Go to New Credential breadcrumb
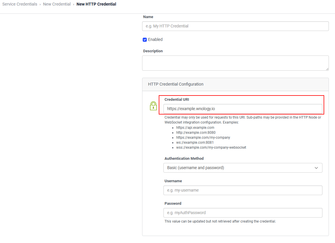This screenshot has height=243, width=335. pyautogui.click(x=57, y=4)
